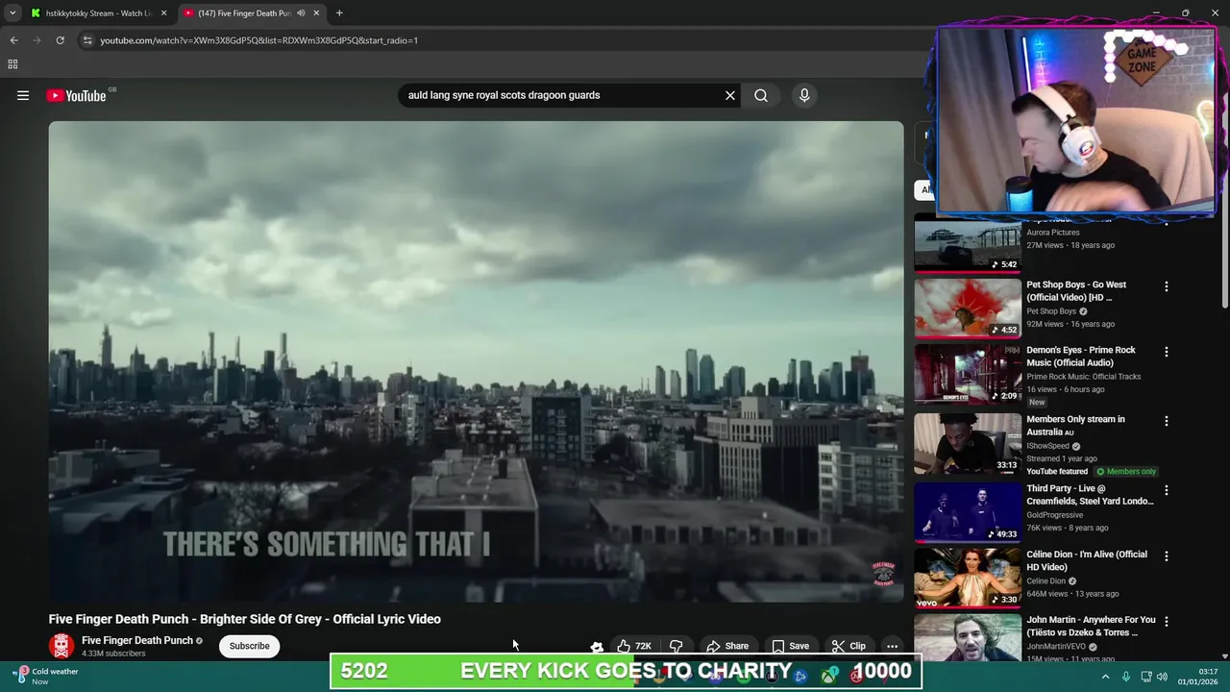Open Members Only stream in Australia thumbnail
Screen dimensions: 1230x692
(968, 443)
